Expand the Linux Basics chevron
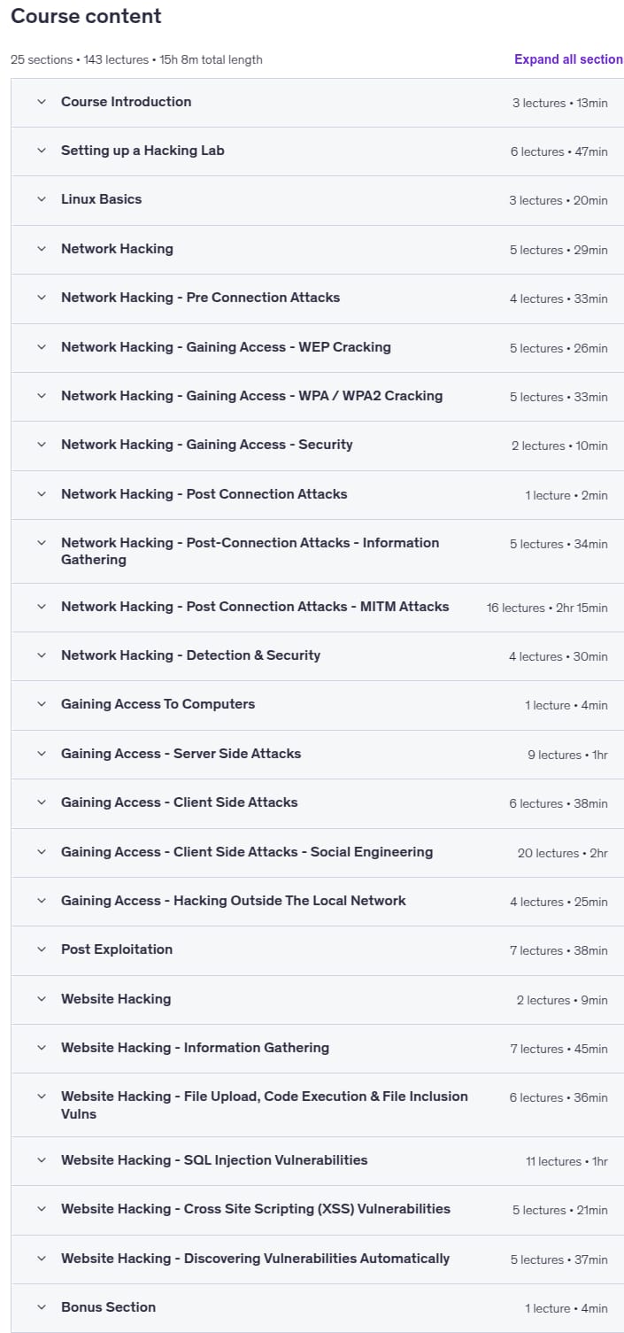624x1333 pixels. coord(41,199)
